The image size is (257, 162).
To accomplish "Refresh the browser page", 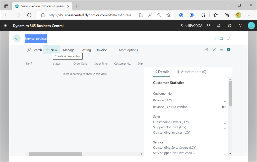I will pyautogui.click(x=29, y=15).
